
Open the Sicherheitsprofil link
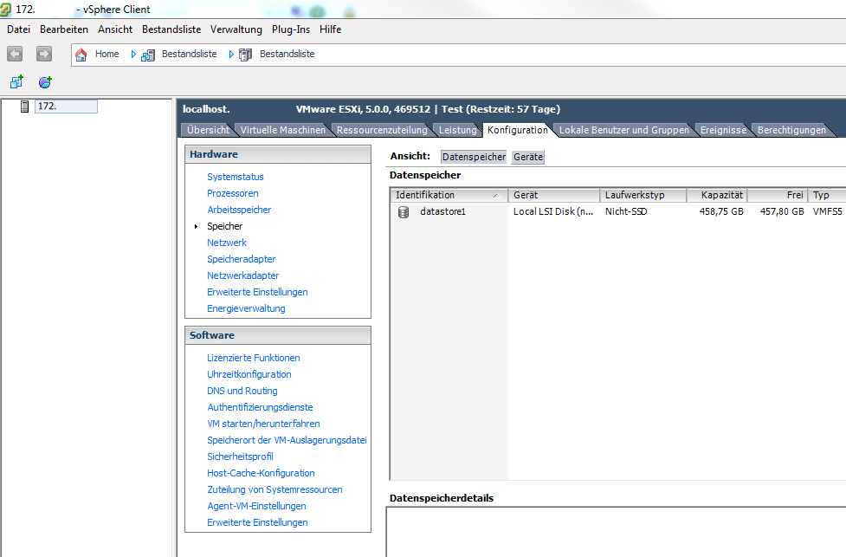tap(240, 457)
